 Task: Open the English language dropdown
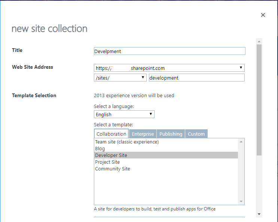point(124,114)
